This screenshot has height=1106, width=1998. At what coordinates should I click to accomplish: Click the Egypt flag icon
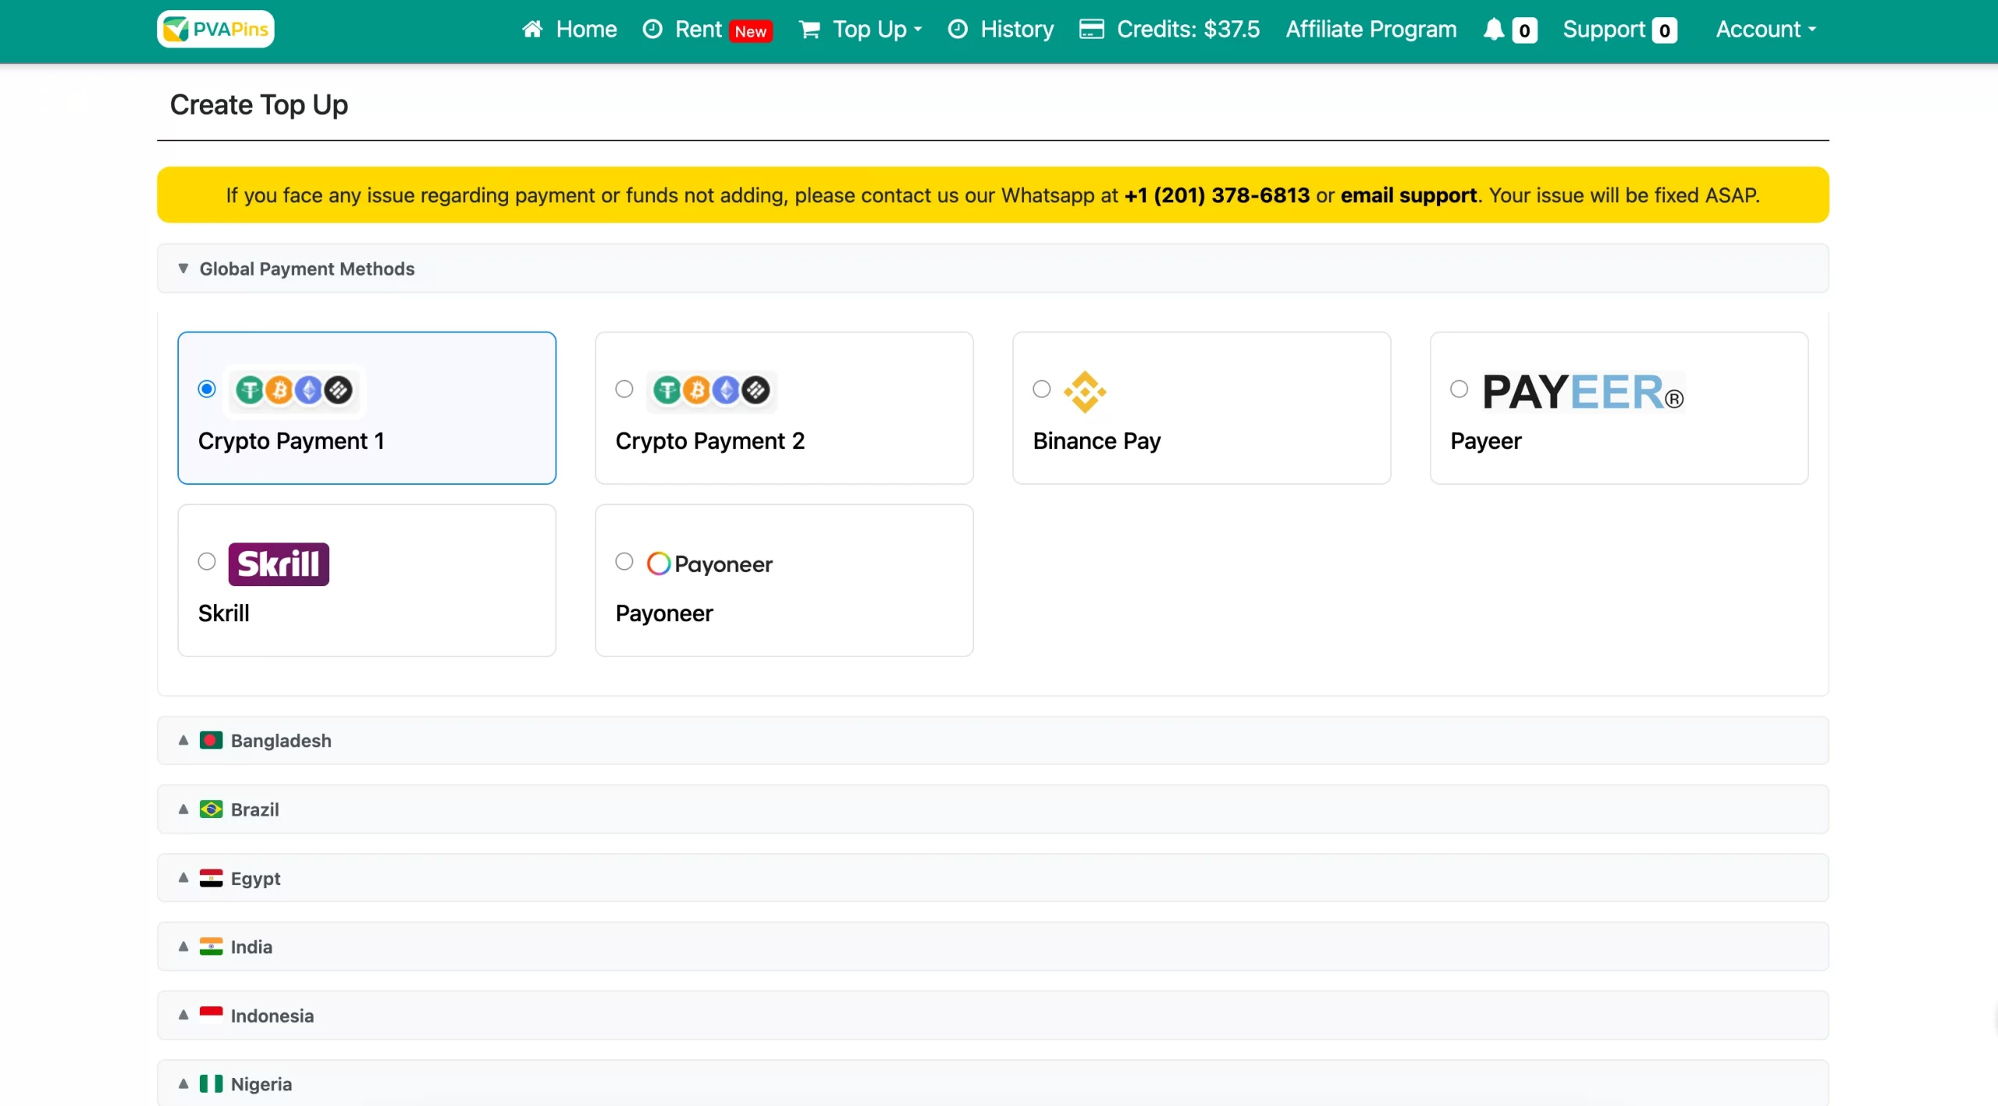tap(211, 877)
